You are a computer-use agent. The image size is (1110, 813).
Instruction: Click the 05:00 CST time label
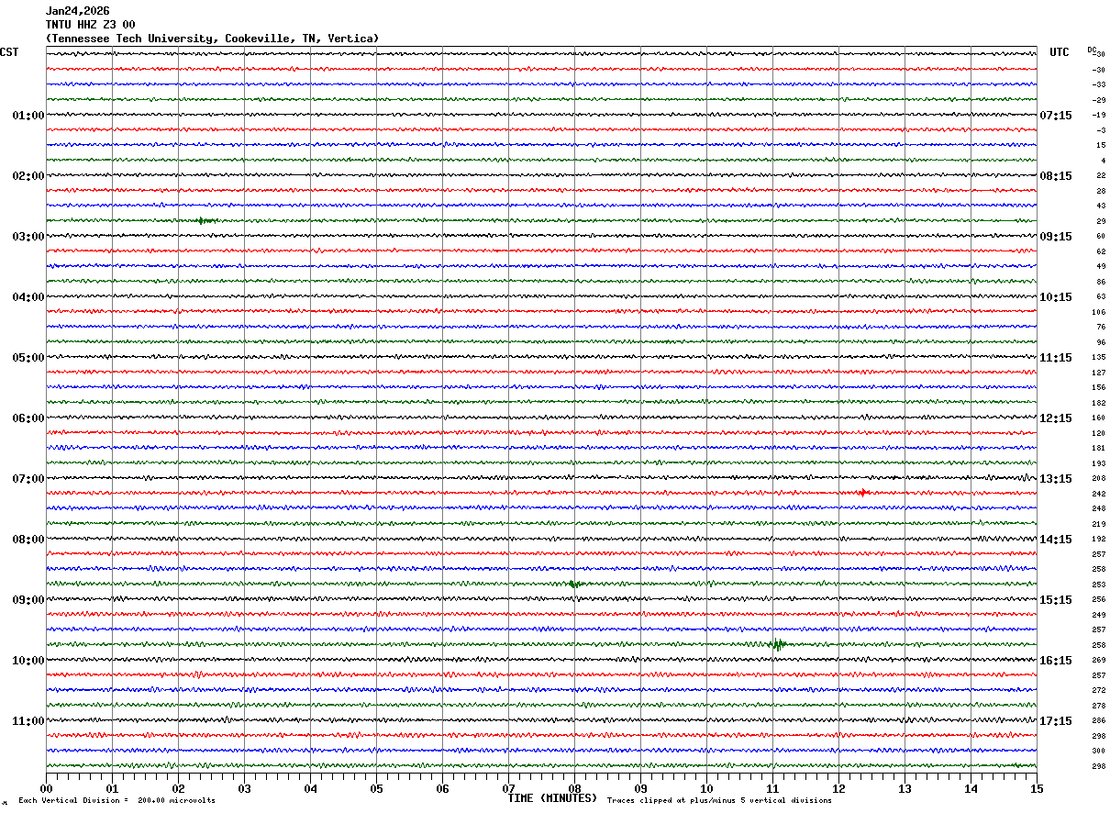point(28,358)
